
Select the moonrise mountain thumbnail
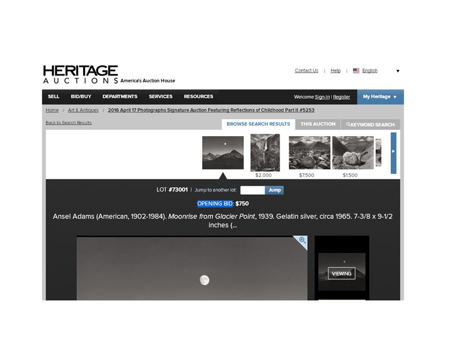[x=223, y=153]
